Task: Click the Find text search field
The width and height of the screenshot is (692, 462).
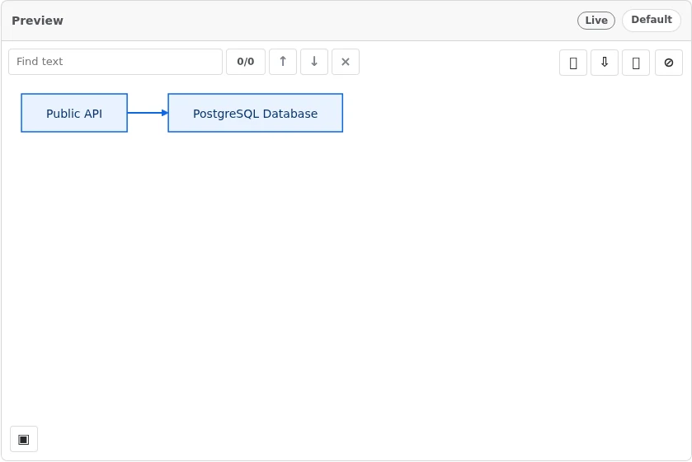Action: (115, 62)
